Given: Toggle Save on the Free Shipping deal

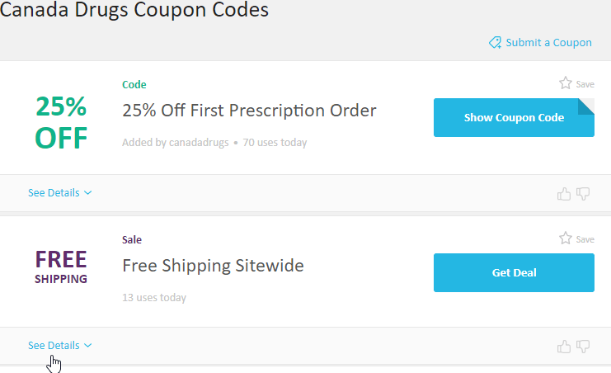Looking at the screenshot, I should (576, 238).
